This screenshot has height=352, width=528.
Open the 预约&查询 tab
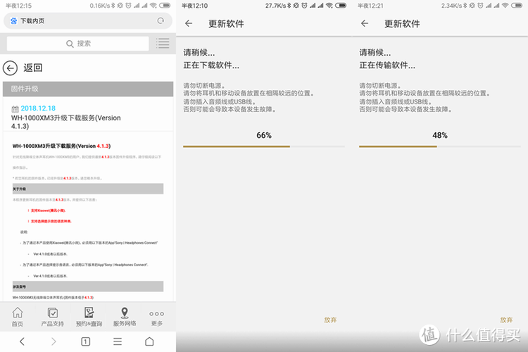point(89,317)
